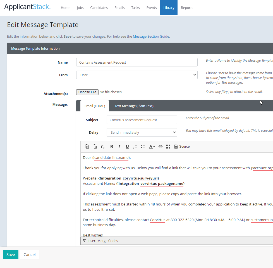Open the Insert Link tool

tap(160, 146)
